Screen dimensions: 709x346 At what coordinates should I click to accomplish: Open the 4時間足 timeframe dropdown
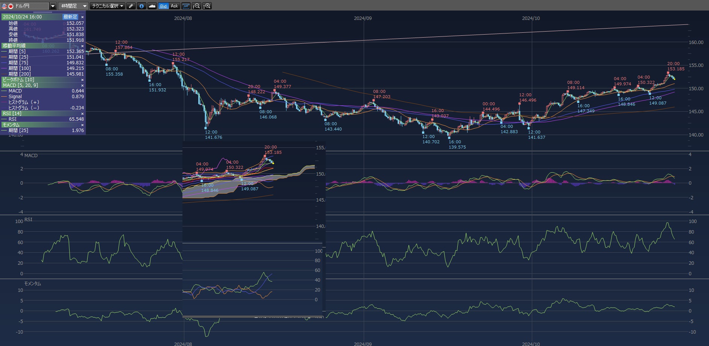click(x=74, y=6)
